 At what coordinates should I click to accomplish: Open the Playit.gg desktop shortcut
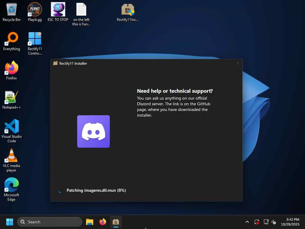point(35,12)
